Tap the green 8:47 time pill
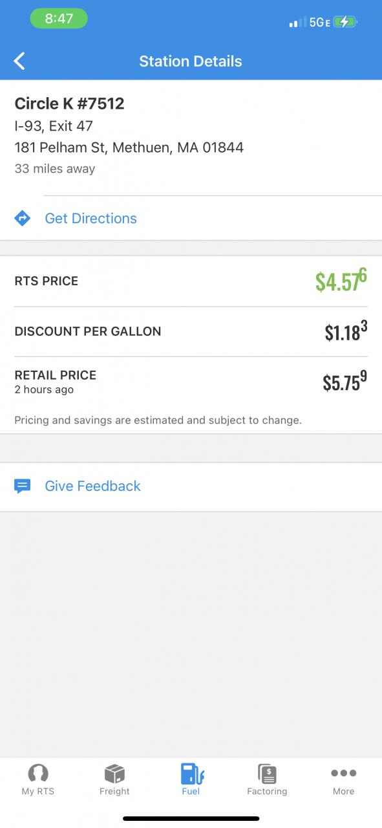 tap(59, 19)
